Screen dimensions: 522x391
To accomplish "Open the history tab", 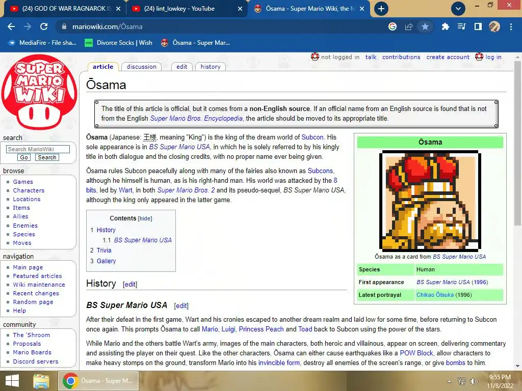I will tap(211, 67).
